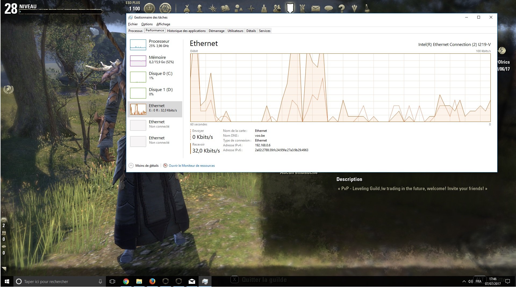Open the Alliance War tower icon
The height and width of the screenshot is (290, 516).
pyautogui.click(x=303, y=9)
